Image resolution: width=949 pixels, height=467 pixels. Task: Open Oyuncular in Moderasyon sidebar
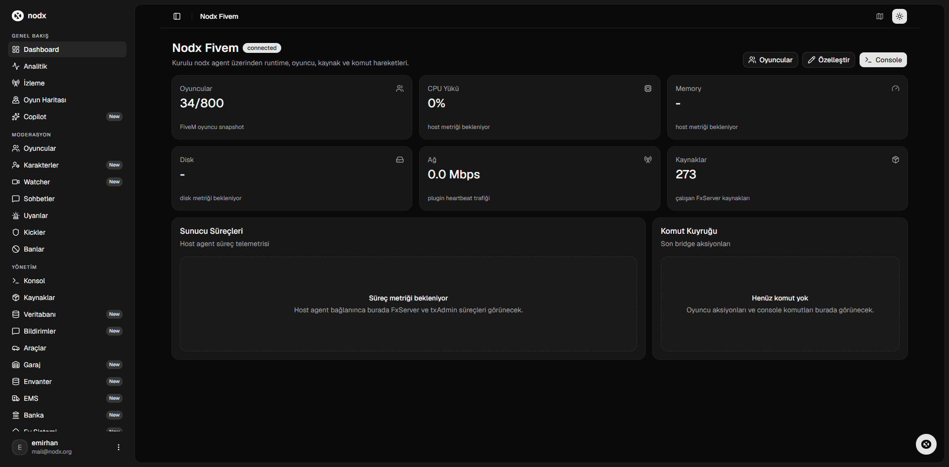pyautogui.click(x=67, y=148)
